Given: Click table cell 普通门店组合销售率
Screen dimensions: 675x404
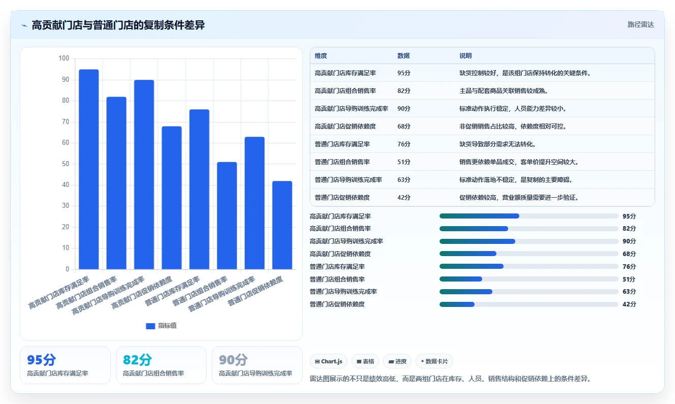Looking at the screenshot, I should pyautogui.click(x=342, y=162).
